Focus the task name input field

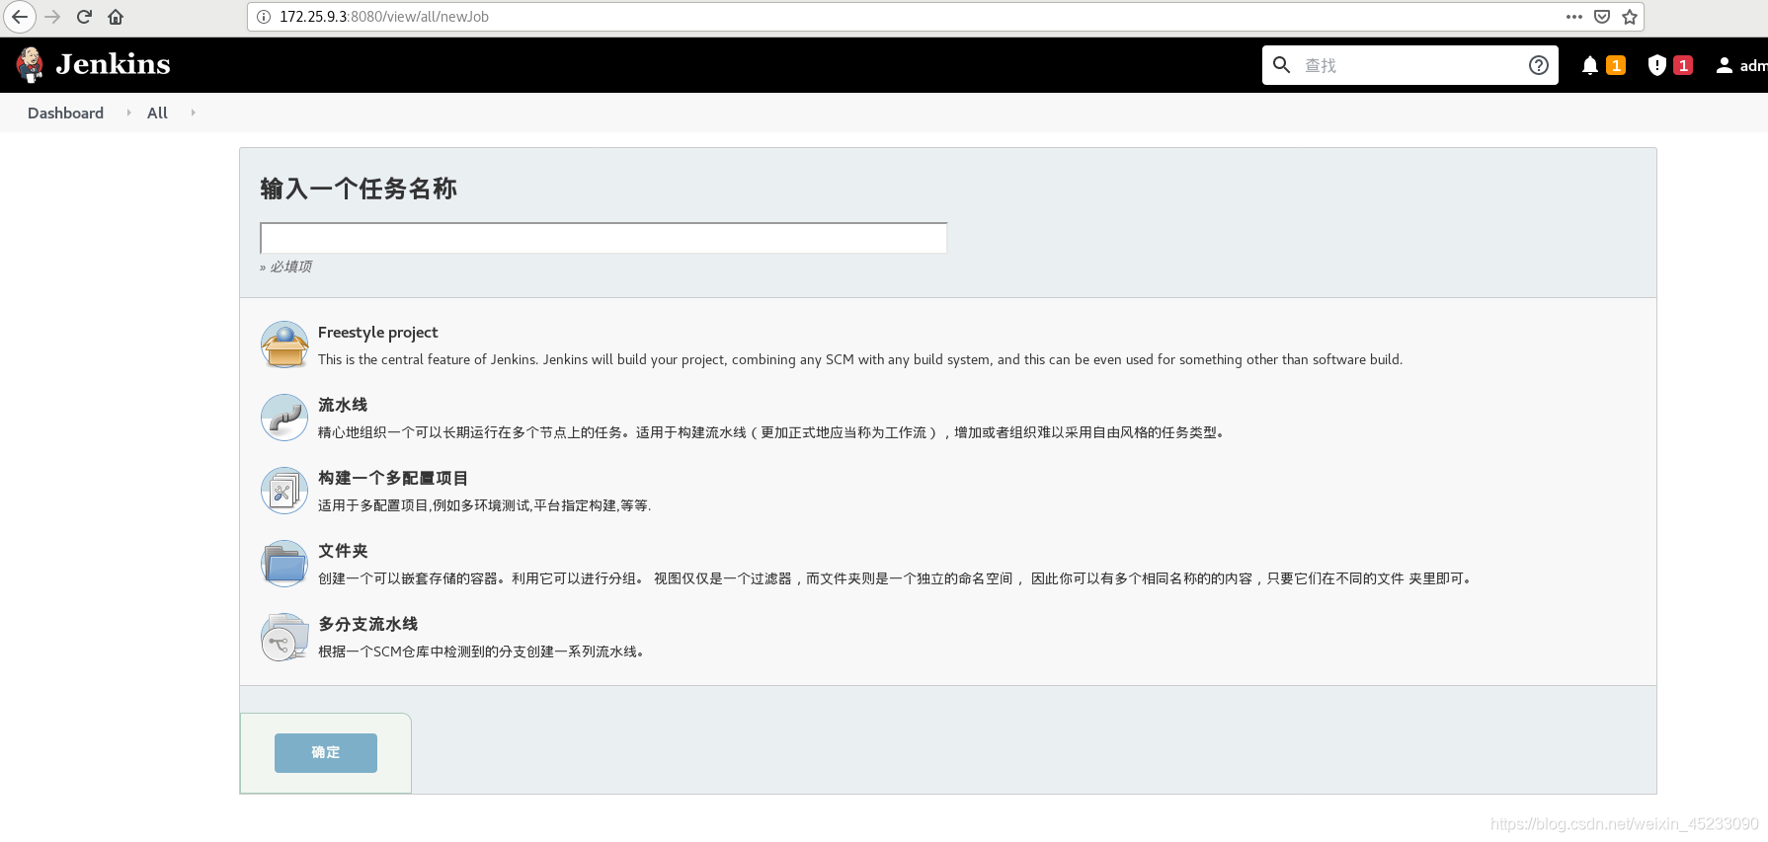[x=603, y=238]
